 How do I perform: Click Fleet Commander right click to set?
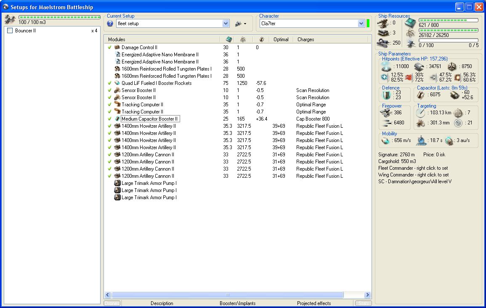pos(413,168)
